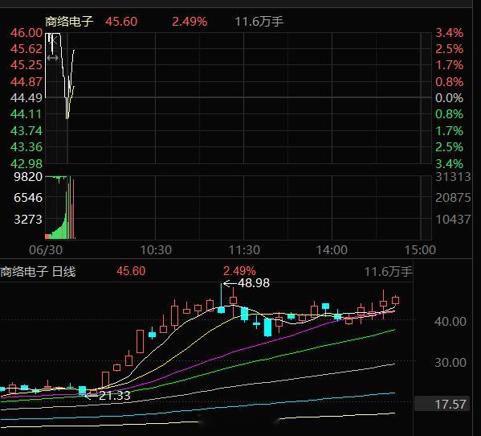Click the 11.6万手 volume in daily chart header

tap(389, 272)
